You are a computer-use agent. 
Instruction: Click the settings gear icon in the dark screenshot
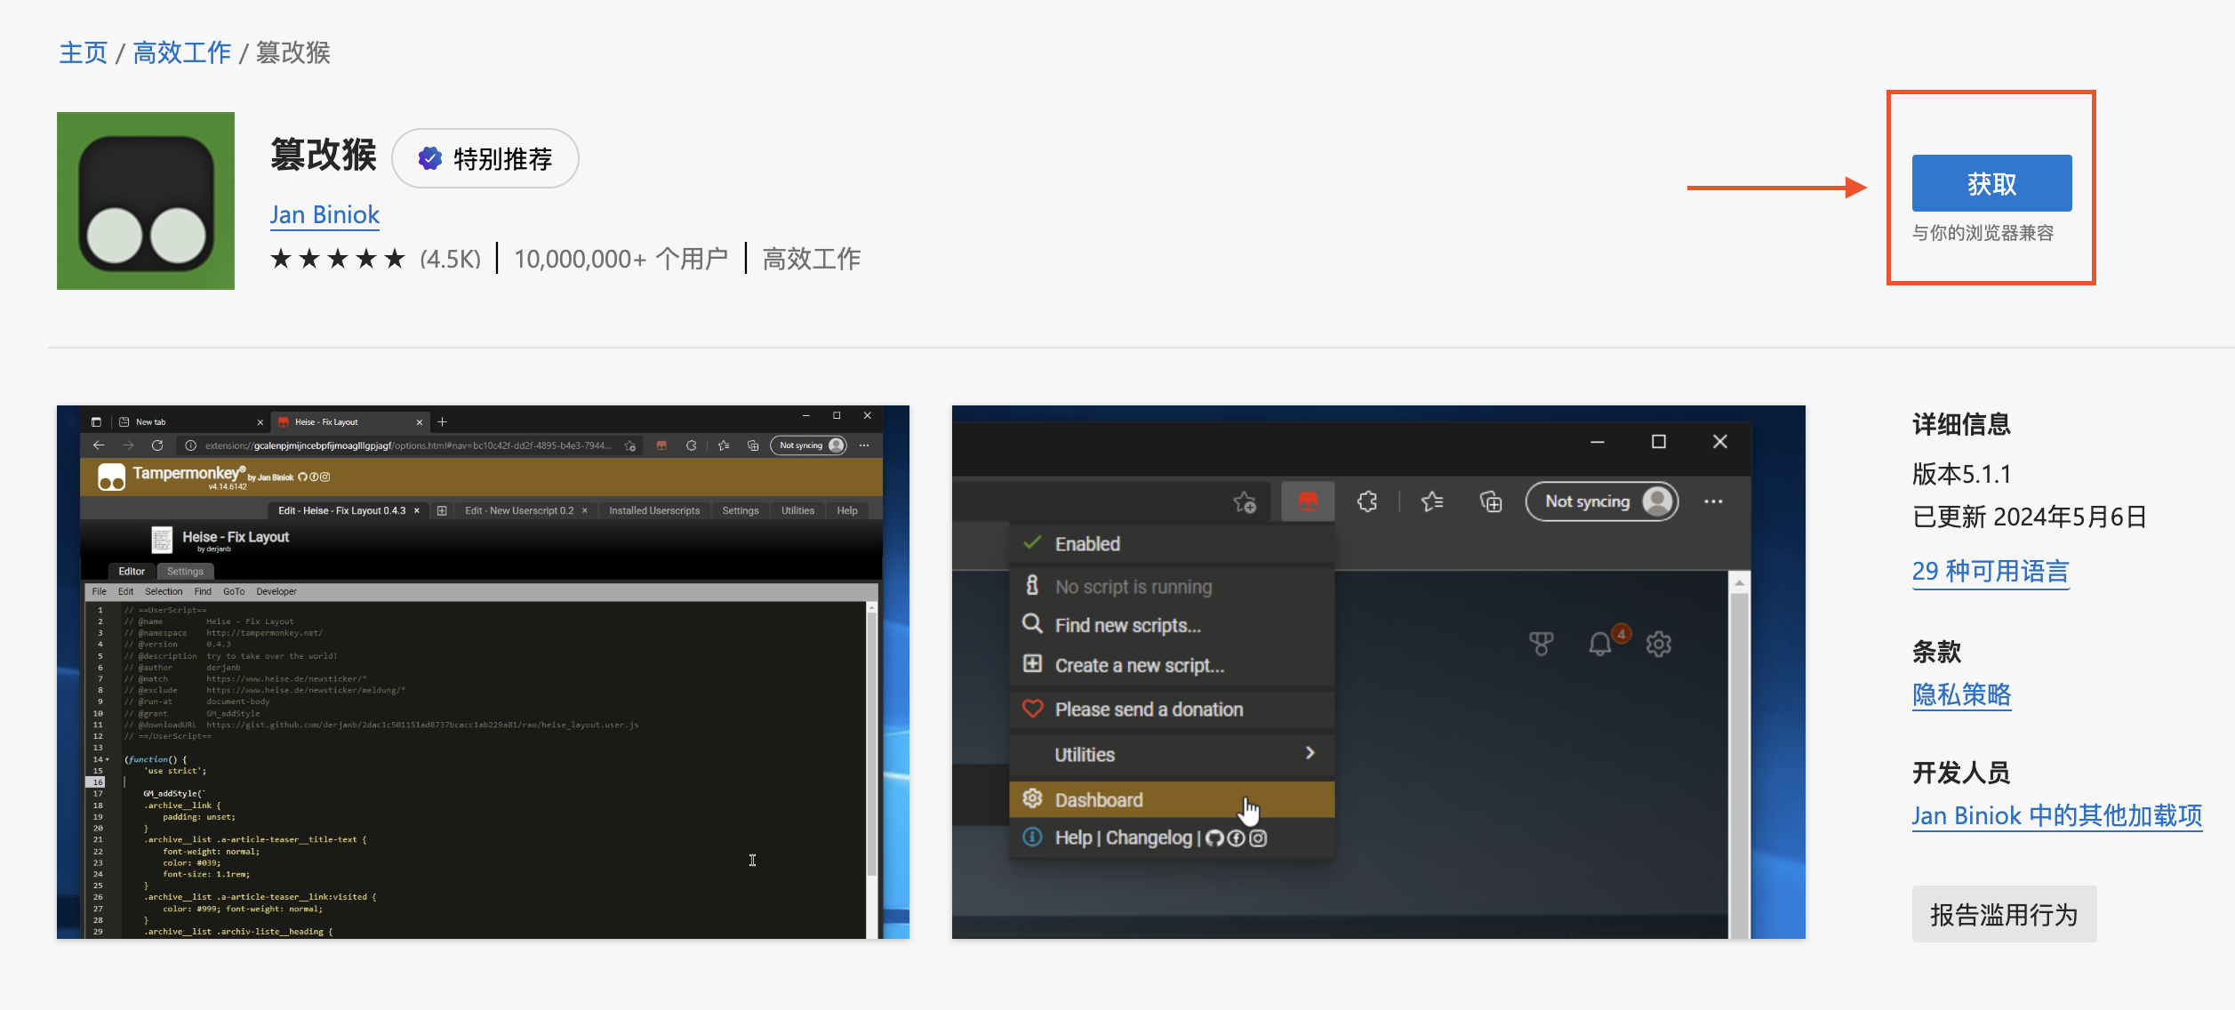1659,644
